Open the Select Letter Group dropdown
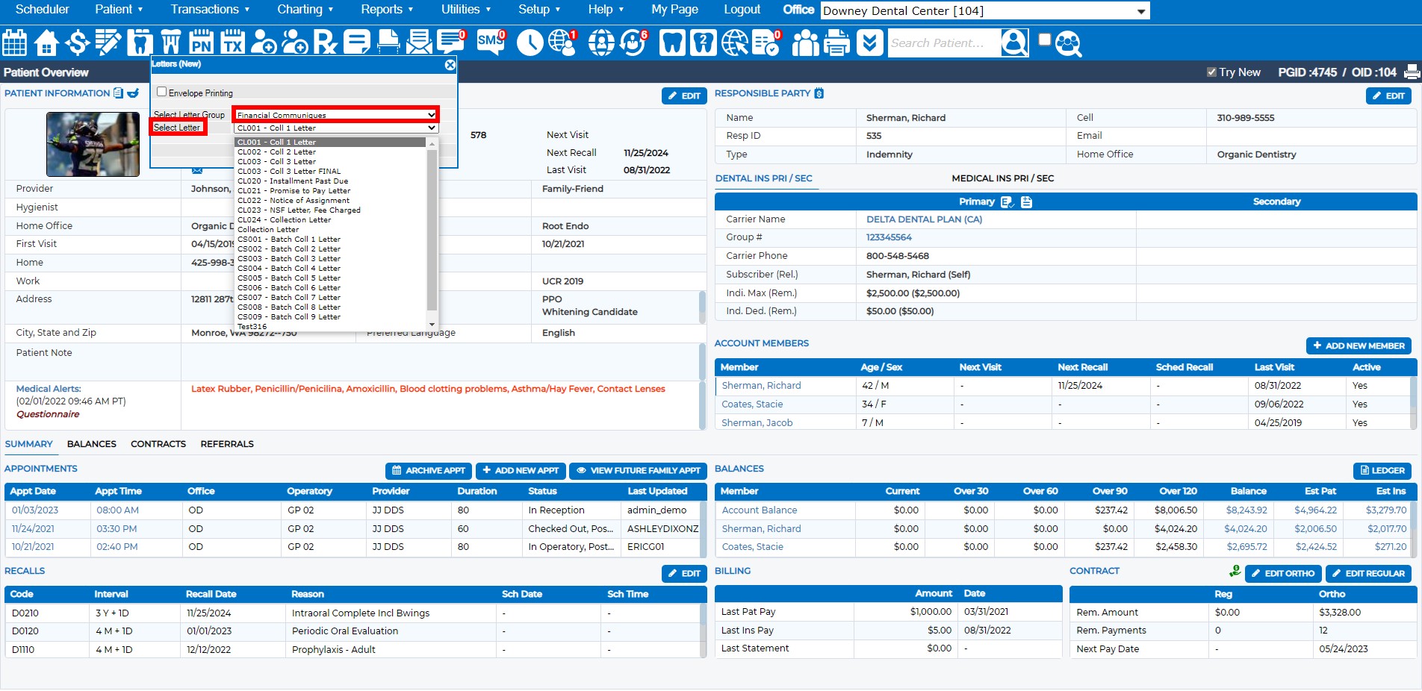This screenshot has height=691, width=1422. click(336, 115)
